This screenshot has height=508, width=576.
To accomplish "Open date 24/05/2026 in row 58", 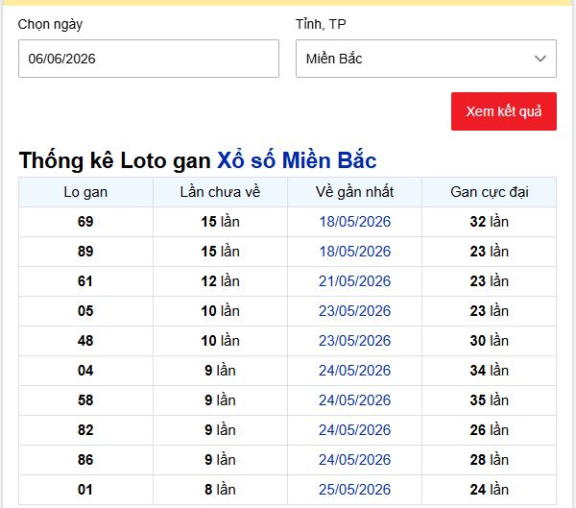I will (x=354, y=400).
